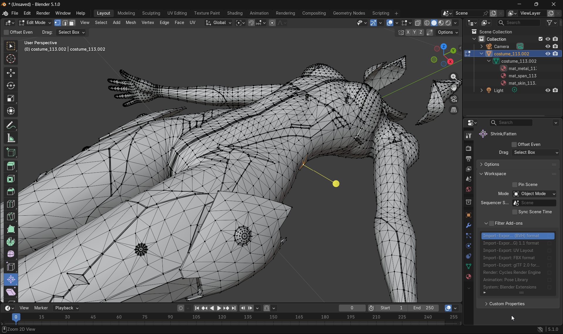Enable Offset Even checkbox in header
This screenshot has height=334, width=563.
click(6, 32)
